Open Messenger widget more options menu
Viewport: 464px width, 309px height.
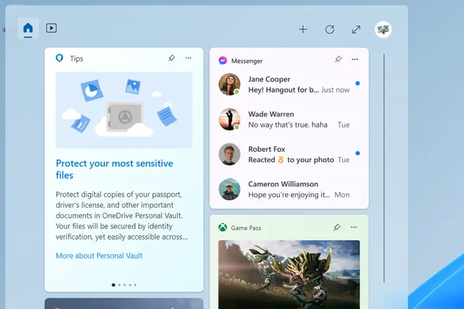point(355,60)
